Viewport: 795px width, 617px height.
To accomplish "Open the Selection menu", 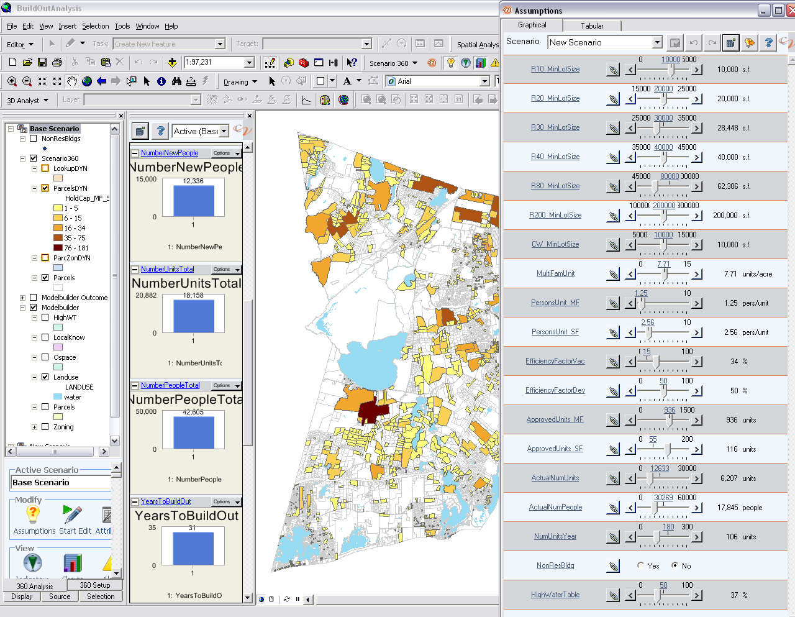I will [96, 26].
